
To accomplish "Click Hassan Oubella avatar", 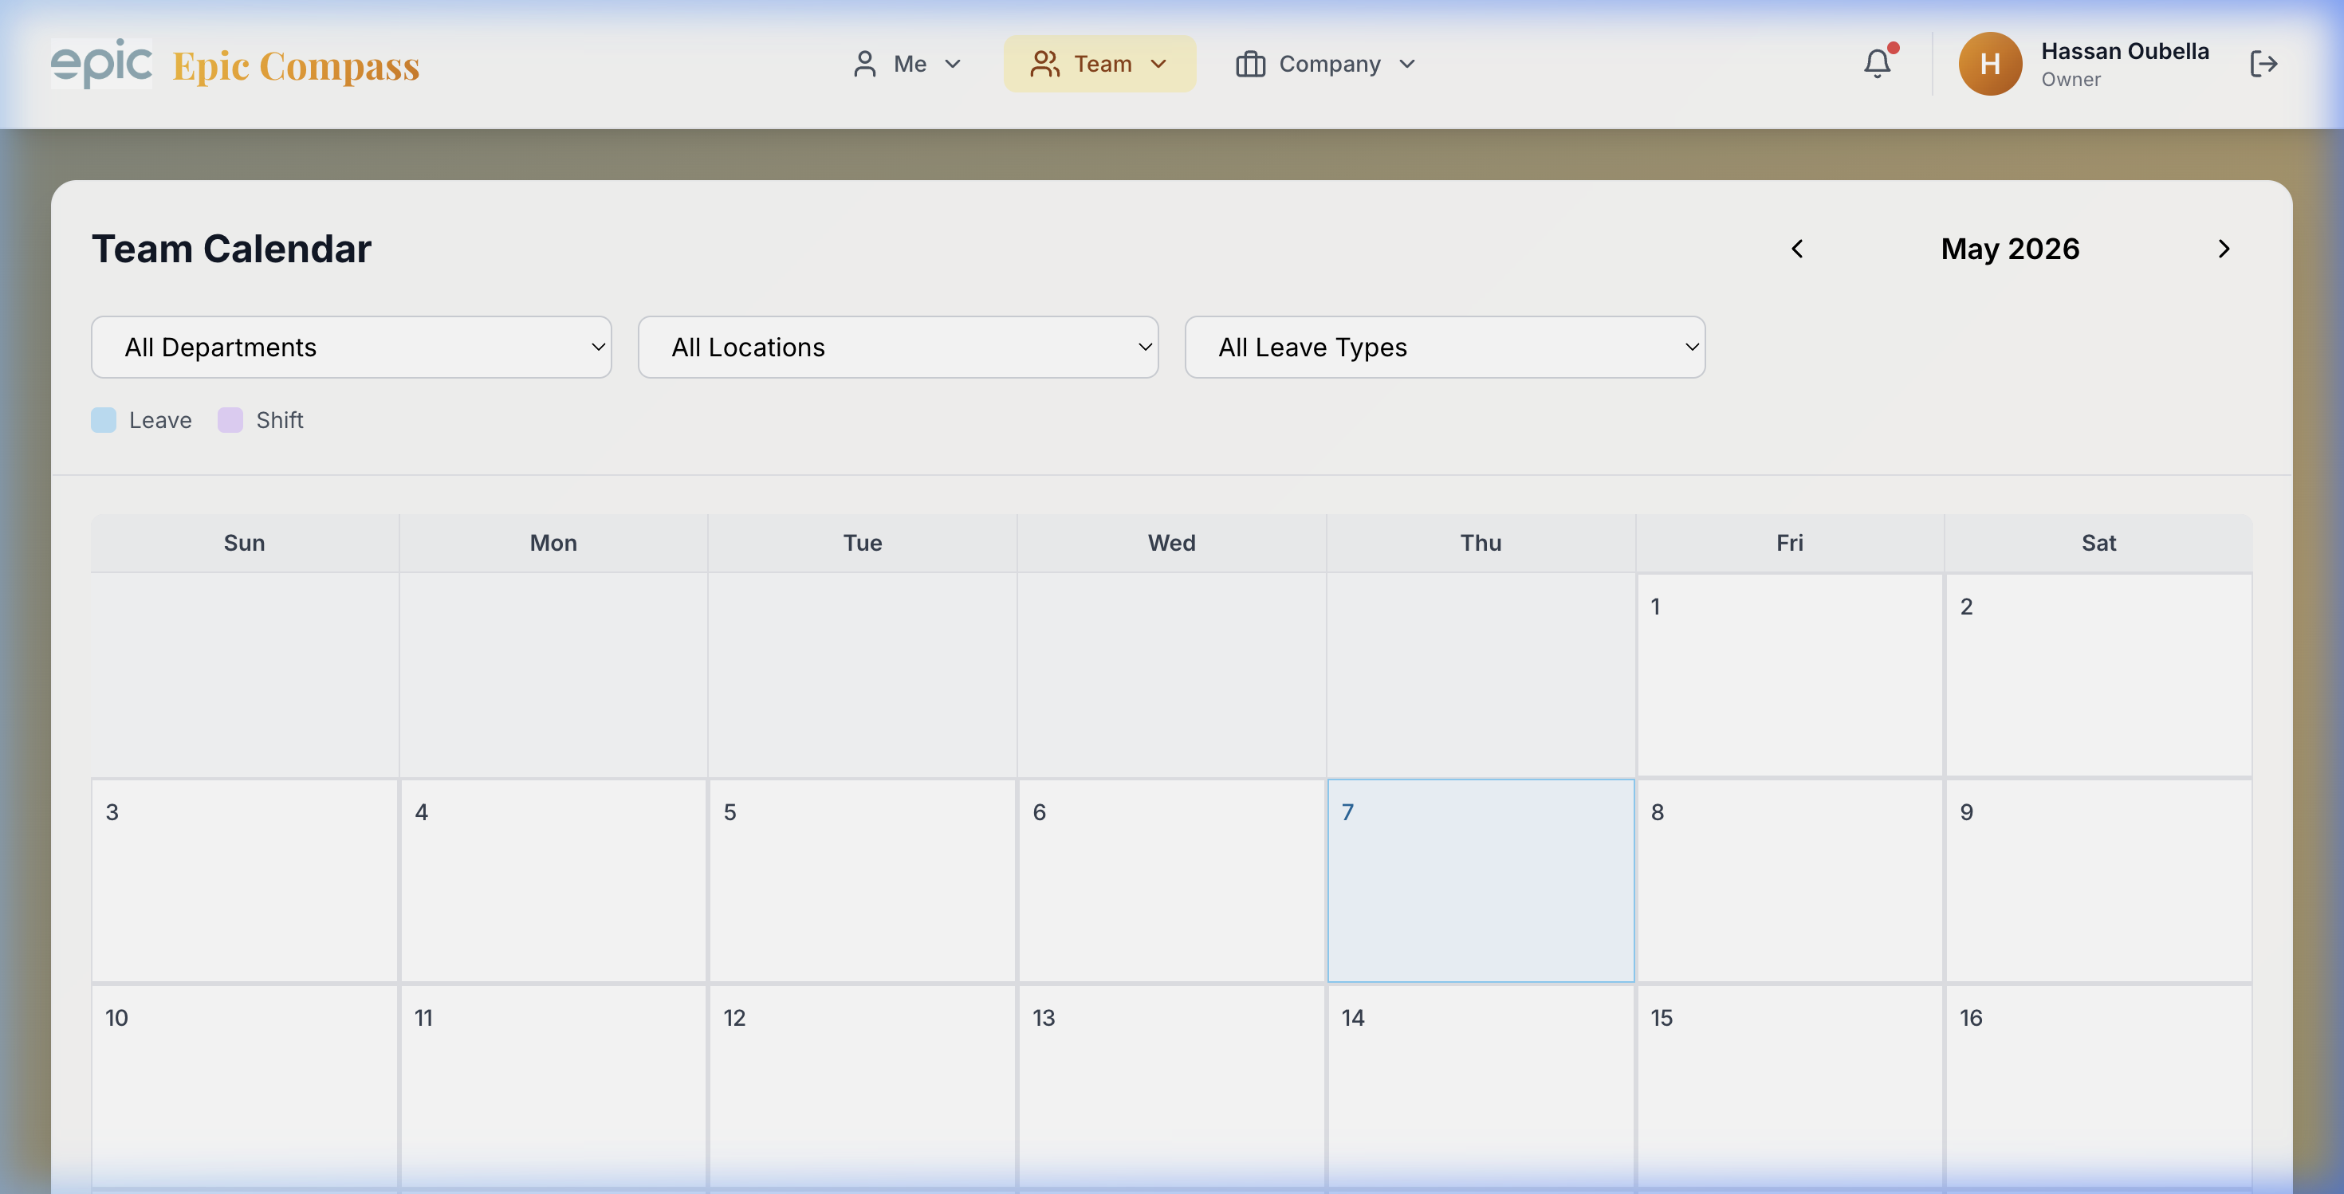I will click(x=1990, y=64).
